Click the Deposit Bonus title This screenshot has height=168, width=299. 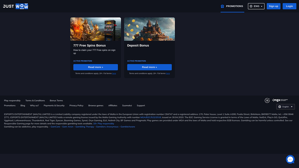click(x=138, y=46)
